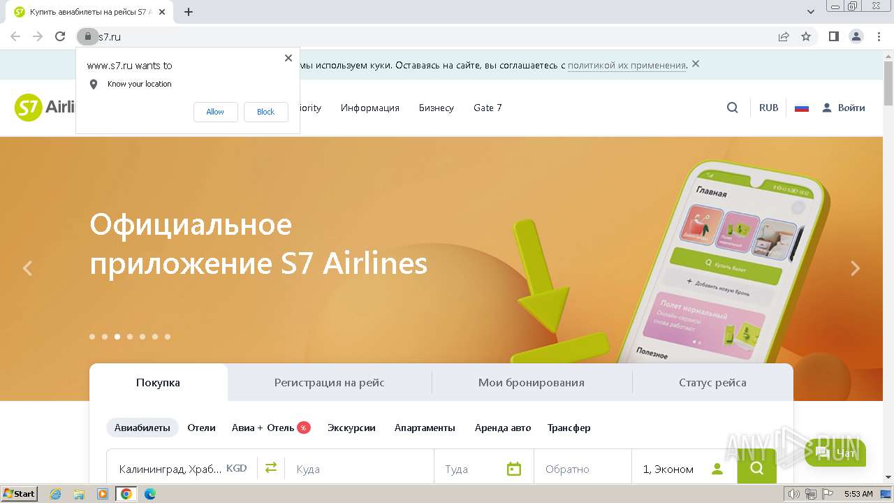Share this page via share icon
The width and height of the screenshot is (894, 503).
(784, 36)
